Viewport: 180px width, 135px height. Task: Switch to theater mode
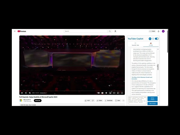coord(114,93)
